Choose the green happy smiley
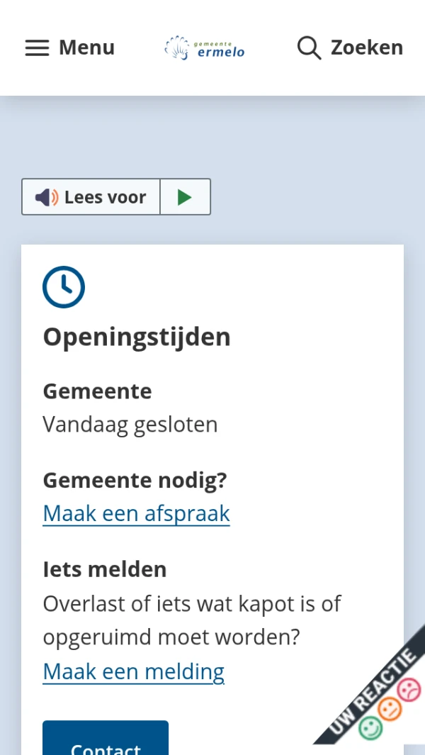The width and height of the screenshot is (425, 755). point(369,728)
